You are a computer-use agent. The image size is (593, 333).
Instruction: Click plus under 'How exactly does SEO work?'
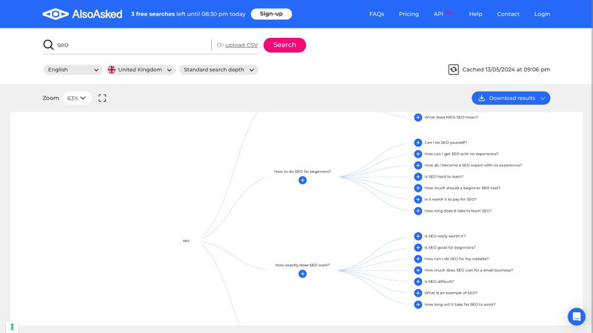302,274
